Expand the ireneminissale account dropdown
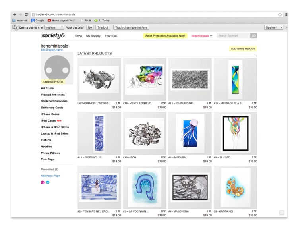 [x=201, y=36]
